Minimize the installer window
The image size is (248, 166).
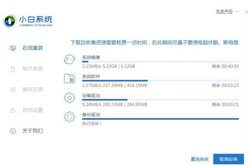(x=238, y=12)
